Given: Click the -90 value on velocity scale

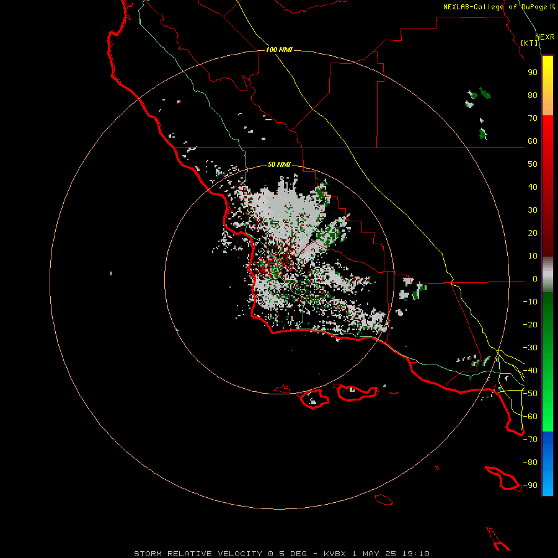Looking at the screenshot, I should click(530, 485).
